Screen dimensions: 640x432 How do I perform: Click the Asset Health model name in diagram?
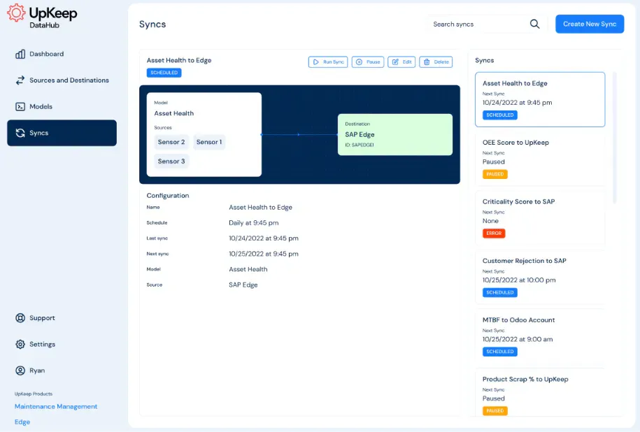(x=174, y=113)
